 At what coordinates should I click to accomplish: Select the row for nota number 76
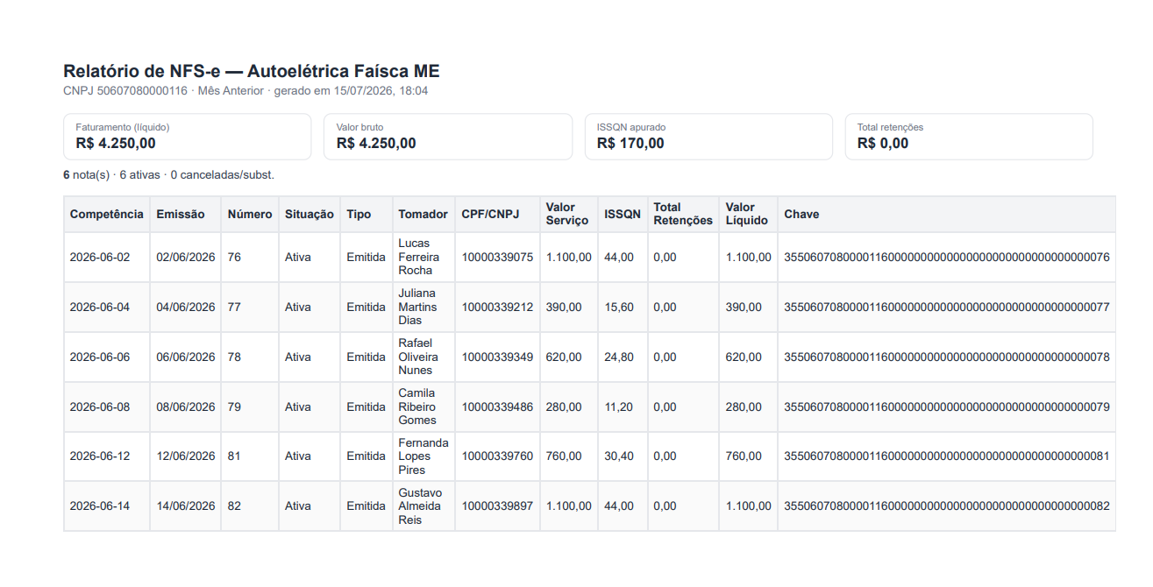(x=589, y=257)
